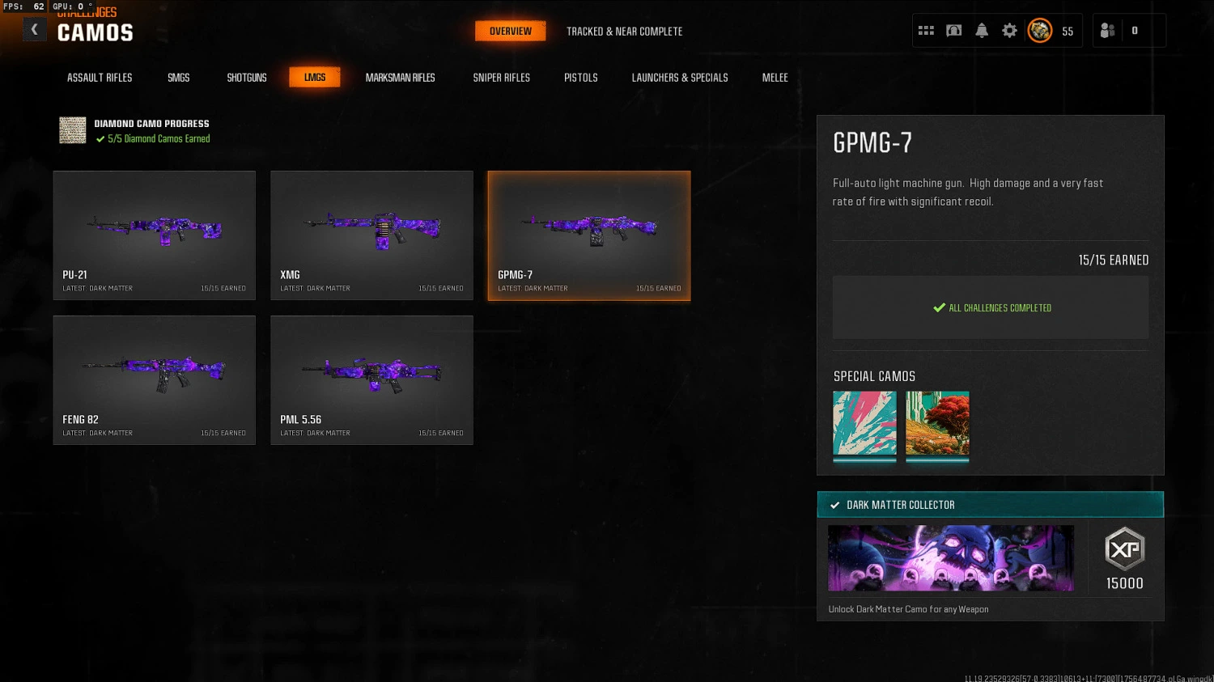Screen dimensions: 1214x682
Task: Open the settings gear icon
Action: [x=1009, y=31]
